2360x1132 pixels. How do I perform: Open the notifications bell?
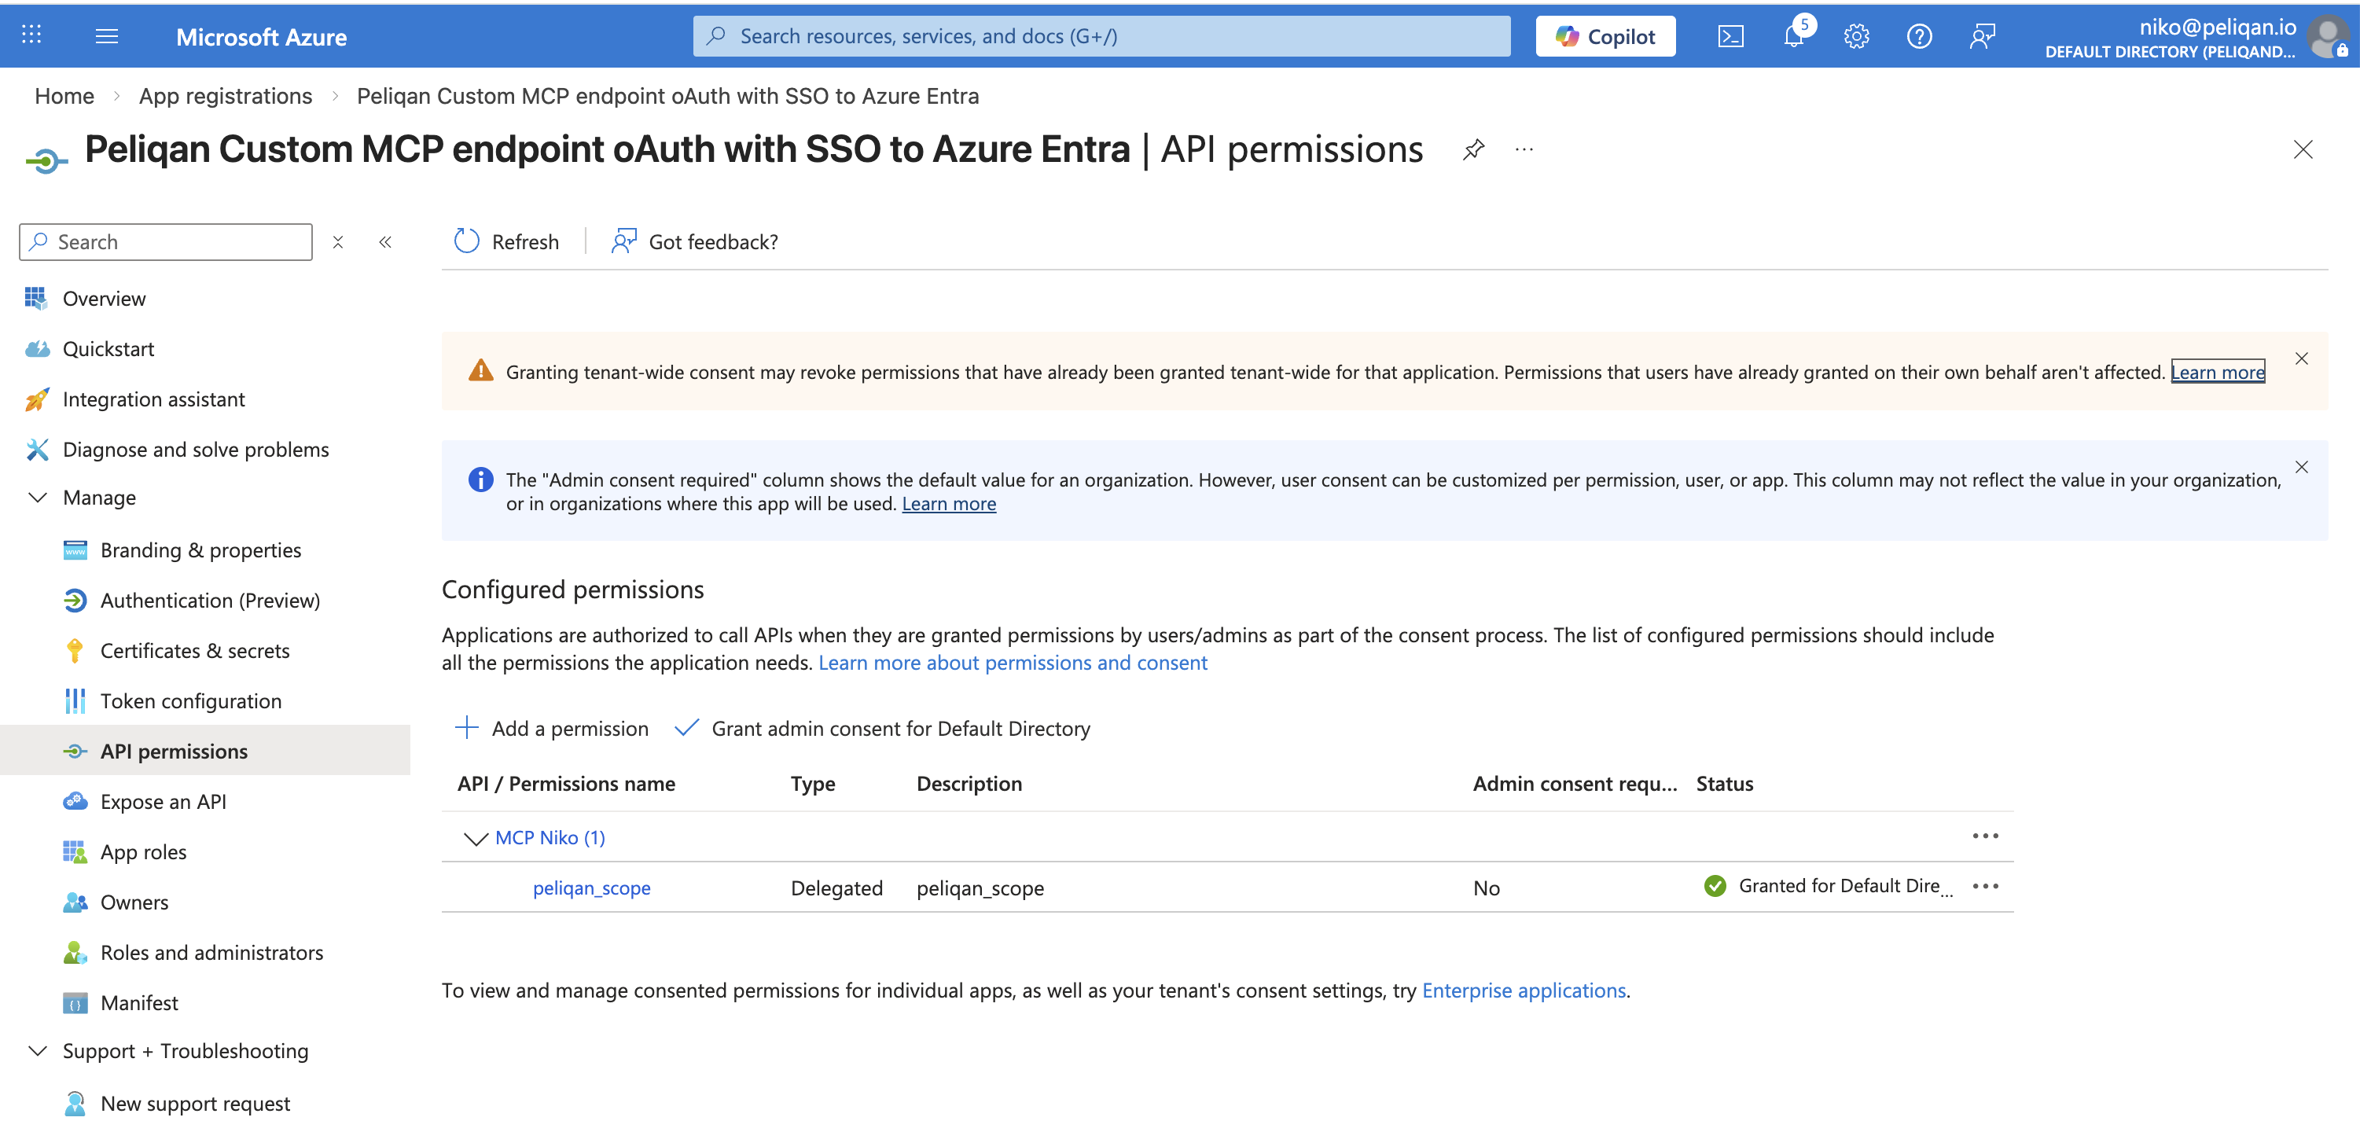pyautogui.click(x=1794, y=37)
